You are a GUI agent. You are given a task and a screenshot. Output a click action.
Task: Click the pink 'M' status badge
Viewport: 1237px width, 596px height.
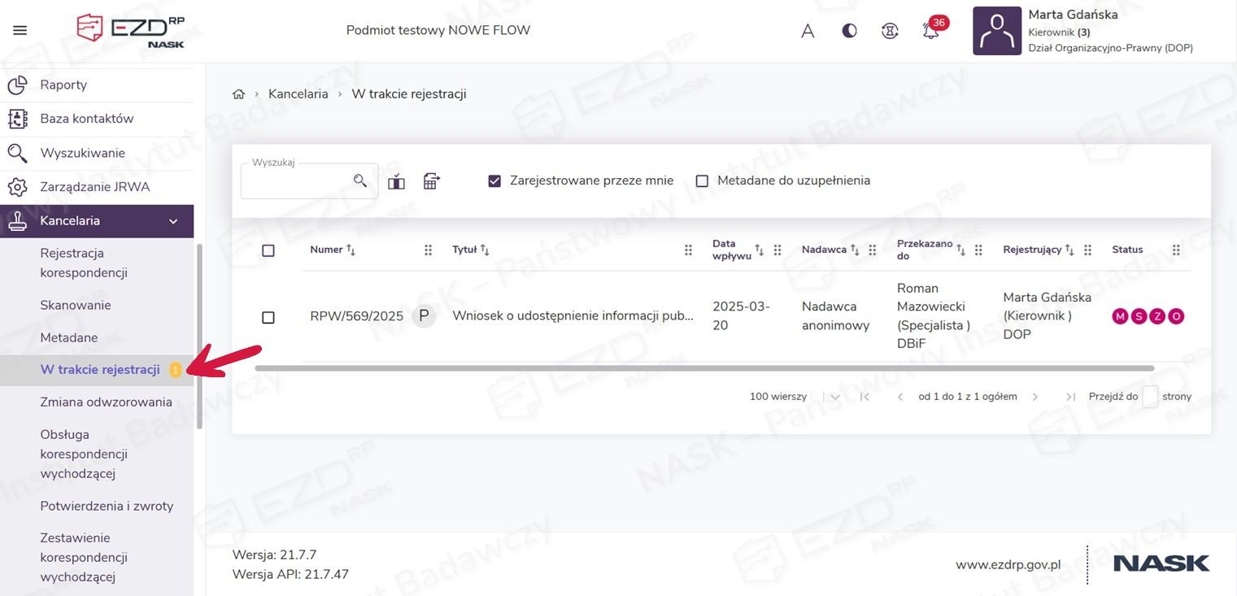(x=1120, y=316)
